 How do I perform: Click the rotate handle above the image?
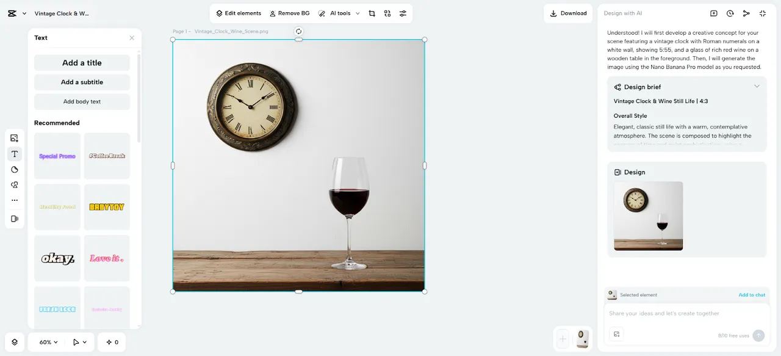point(298,31)
